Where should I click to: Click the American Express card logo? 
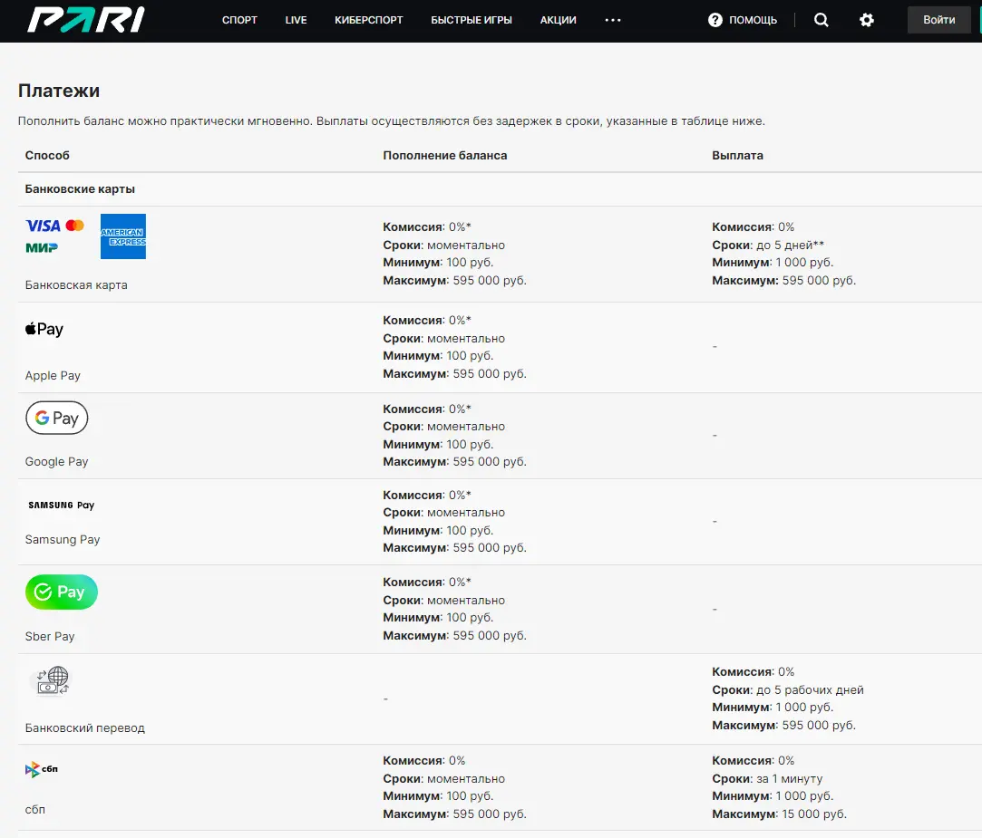coord(122,236)
